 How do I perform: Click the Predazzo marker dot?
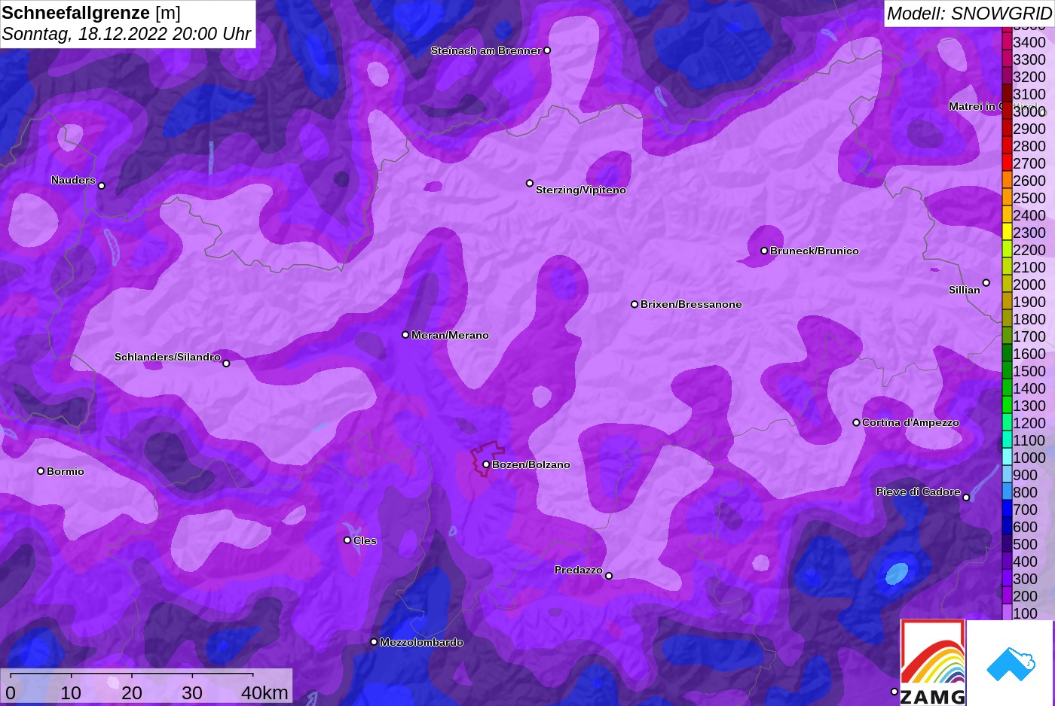pos(609,576)
